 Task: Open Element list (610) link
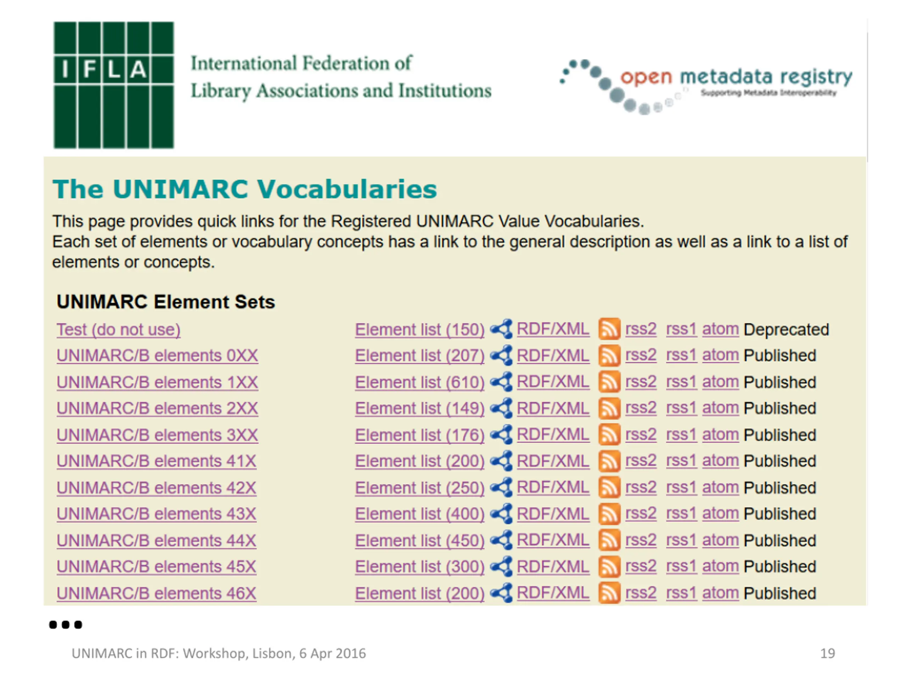[420, 382]
